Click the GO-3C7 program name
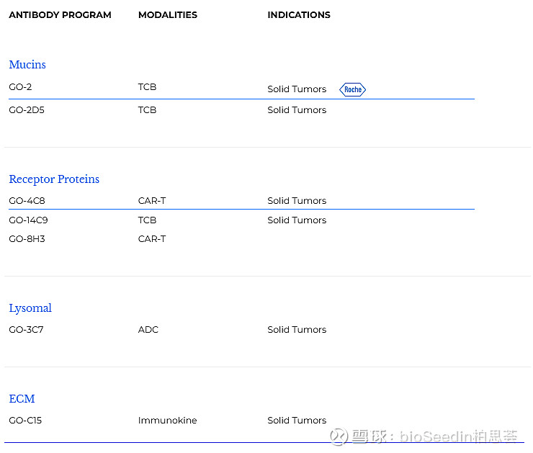 click(26, 330)
